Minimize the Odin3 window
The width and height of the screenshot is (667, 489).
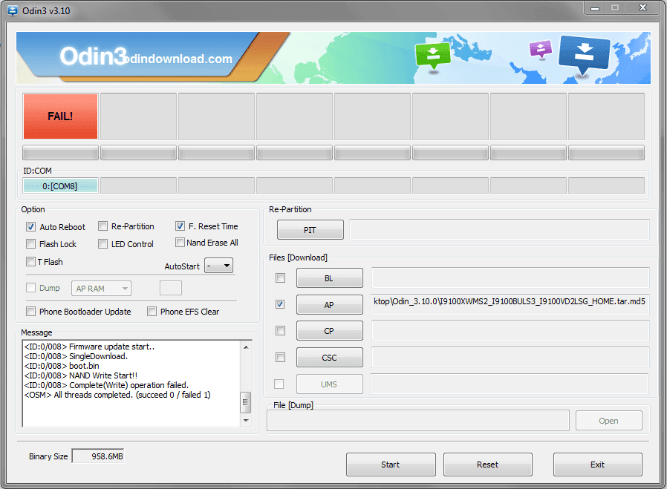pyautogui.click(x=595, y=8)
